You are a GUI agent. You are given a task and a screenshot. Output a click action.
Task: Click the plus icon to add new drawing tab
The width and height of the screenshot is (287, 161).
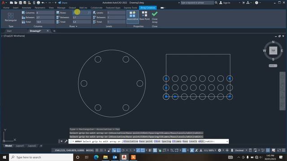tap(54, 31)
